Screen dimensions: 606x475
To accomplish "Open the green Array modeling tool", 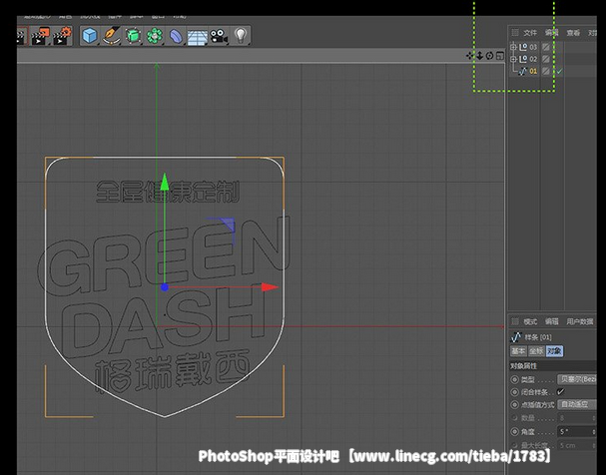I will (x=155, y=36).
